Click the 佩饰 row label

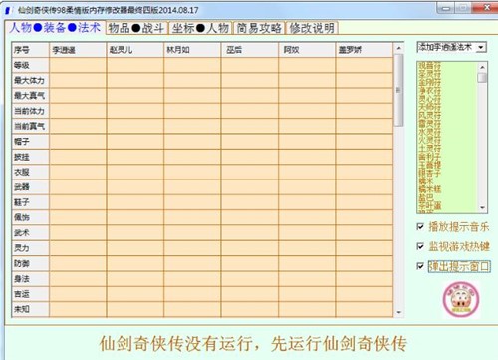[x=30, y=217]
